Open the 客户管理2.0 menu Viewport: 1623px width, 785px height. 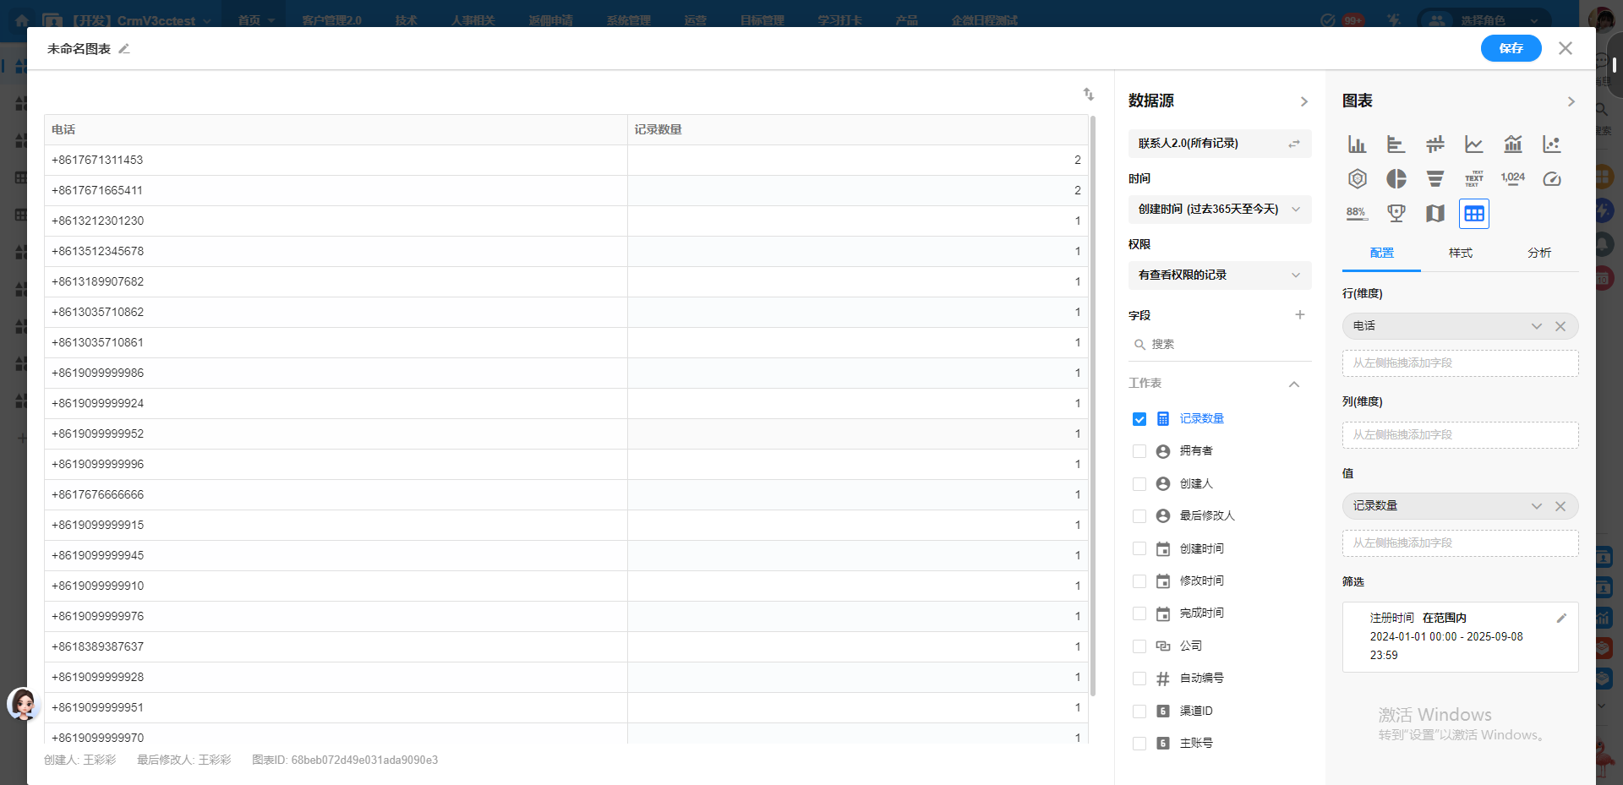[331, 19]
